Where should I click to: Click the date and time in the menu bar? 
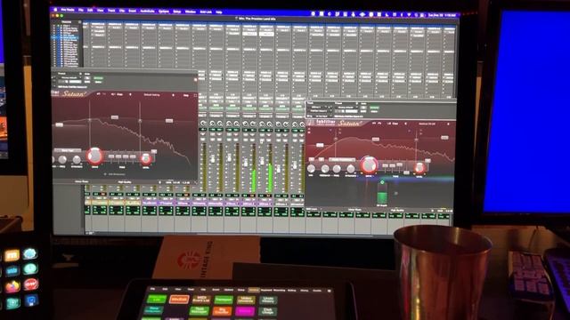click(x=442, y=15)
